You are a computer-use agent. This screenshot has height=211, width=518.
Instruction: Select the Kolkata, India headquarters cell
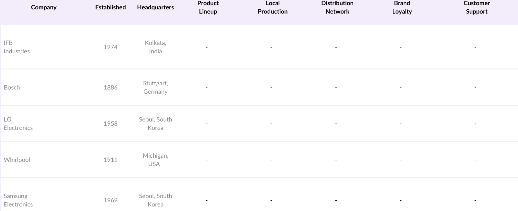155,47
